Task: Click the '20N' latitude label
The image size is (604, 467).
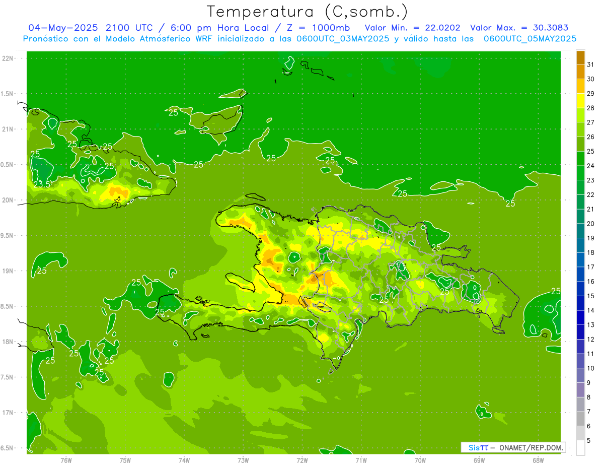Action: tap(8, 200)
